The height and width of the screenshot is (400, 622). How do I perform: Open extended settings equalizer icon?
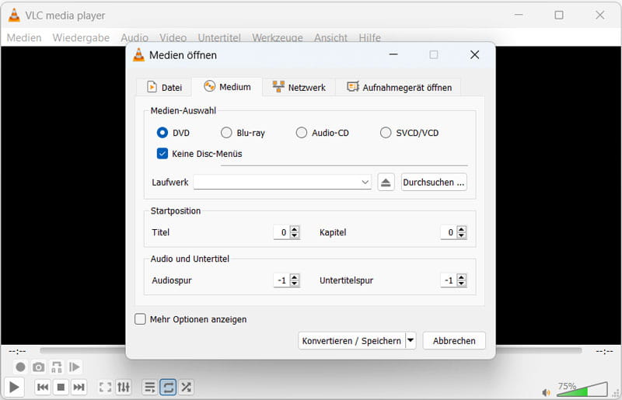tap(124, 387)
